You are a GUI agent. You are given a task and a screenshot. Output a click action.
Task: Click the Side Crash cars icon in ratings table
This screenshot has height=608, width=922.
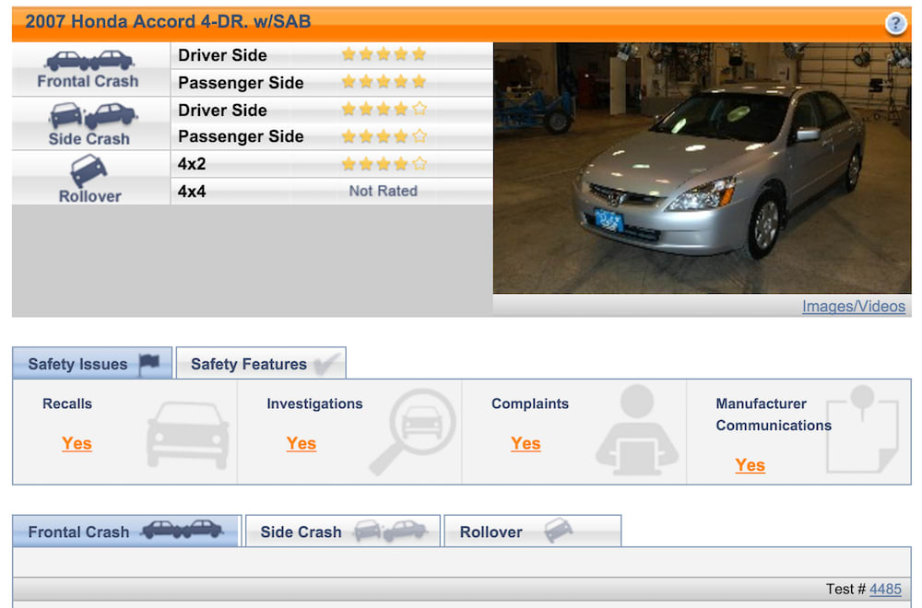click(x=93, y=115)
